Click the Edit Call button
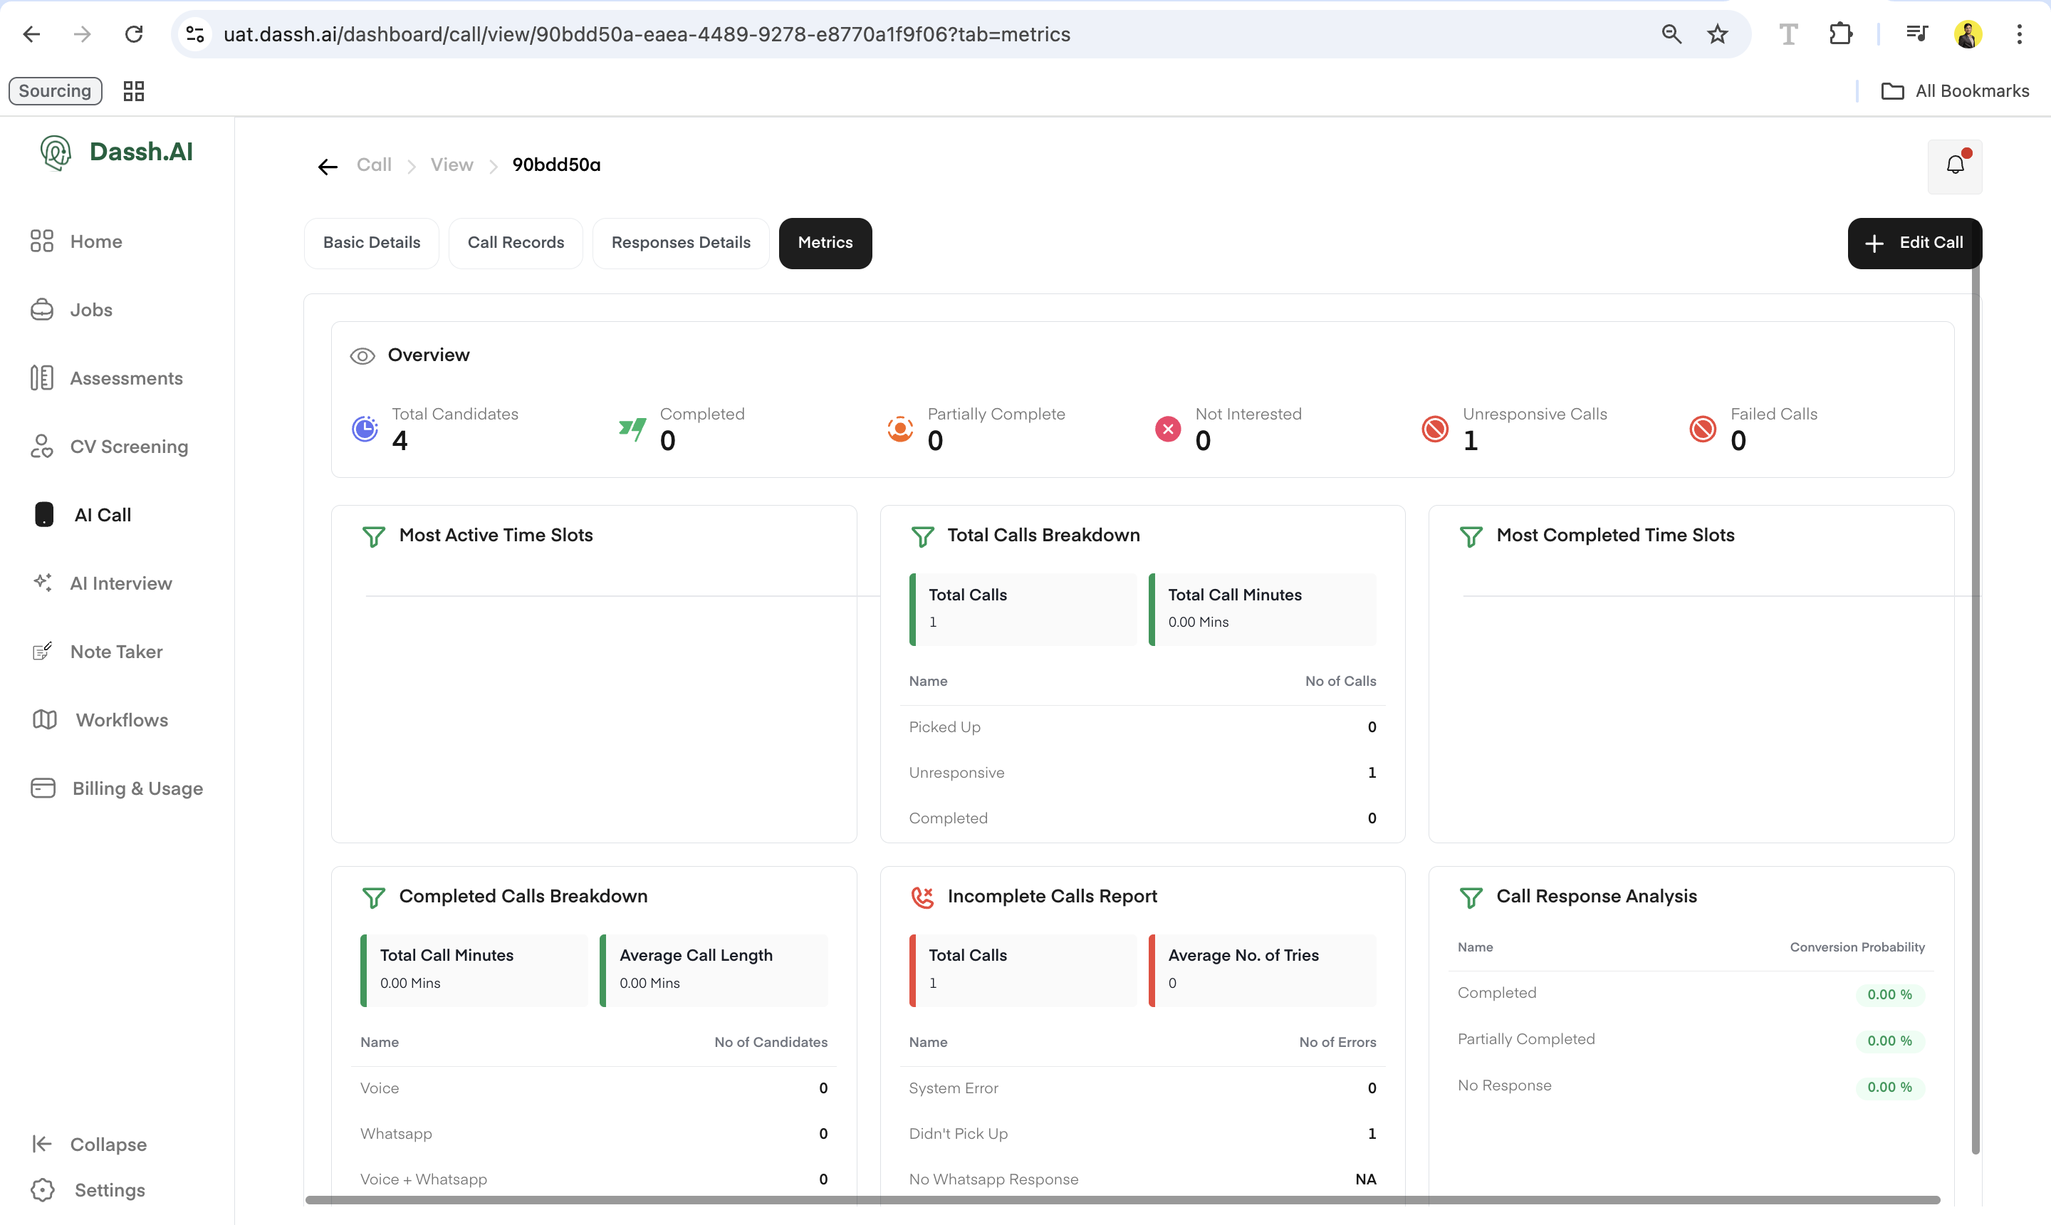The width and height of the screenshot is (2051, 1225). (x=1914, y=243)
